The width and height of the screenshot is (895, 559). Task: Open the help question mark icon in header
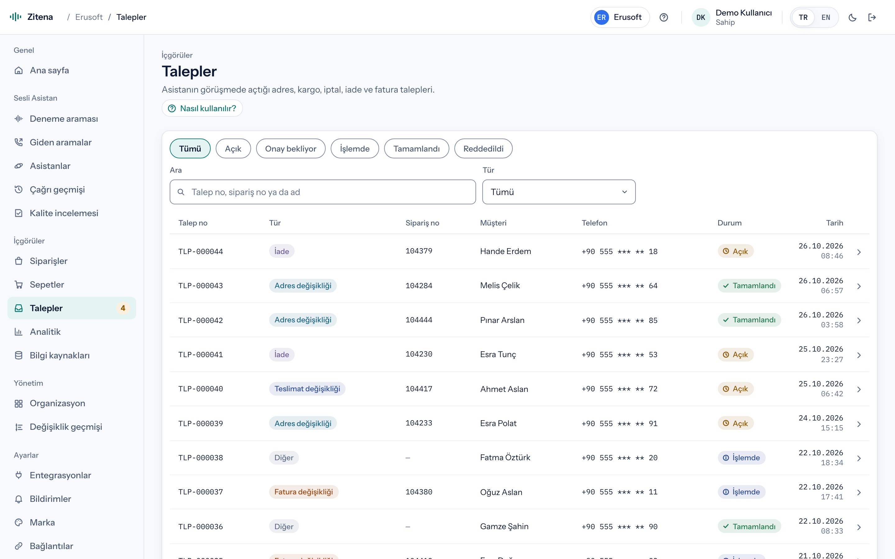663,17
